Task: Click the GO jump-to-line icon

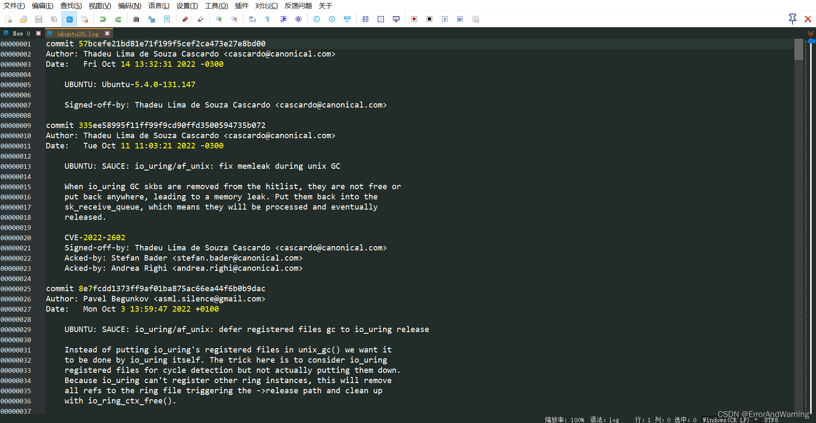Action: (x=347, y=19)
